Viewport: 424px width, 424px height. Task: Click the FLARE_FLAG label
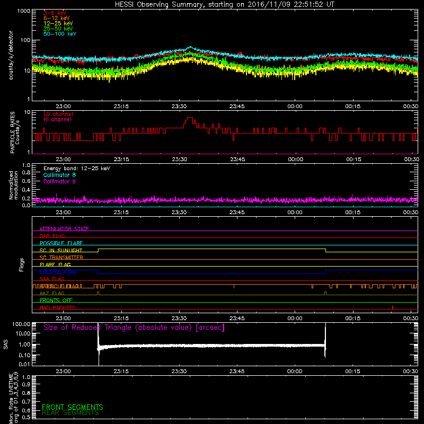coord(55,264)
